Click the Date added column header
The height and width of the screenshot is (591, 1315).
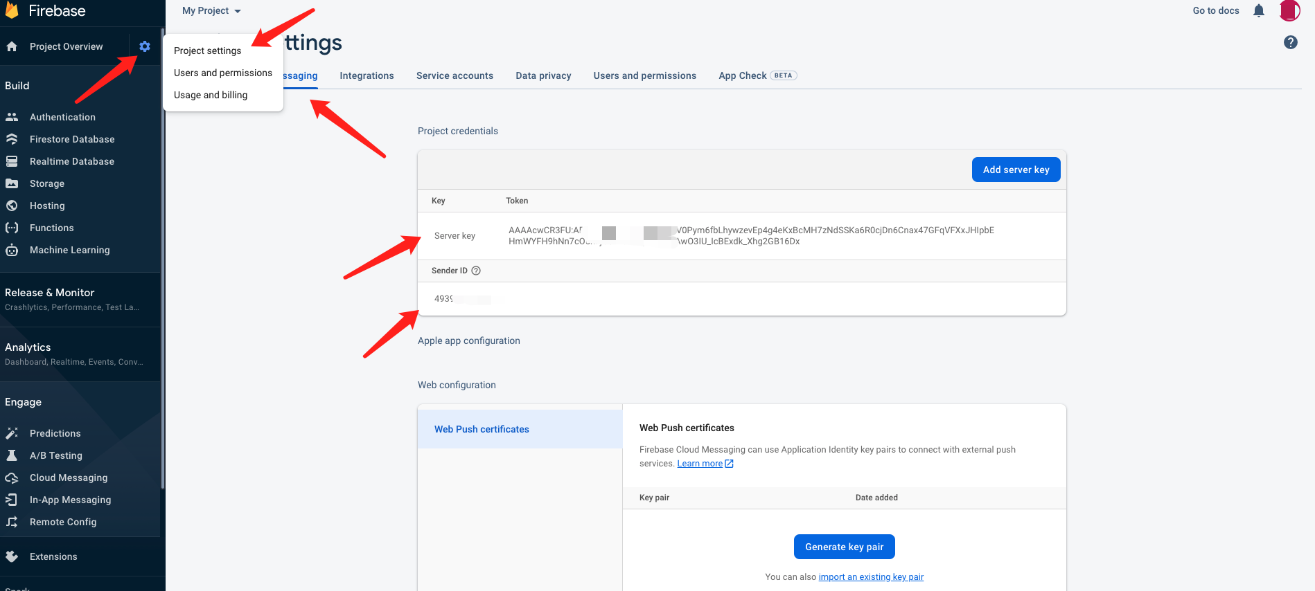point(876,498)
